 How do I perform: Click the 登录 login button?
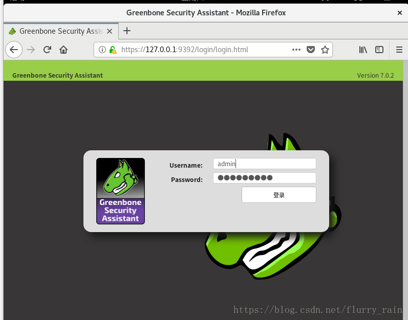coord(278,195)
